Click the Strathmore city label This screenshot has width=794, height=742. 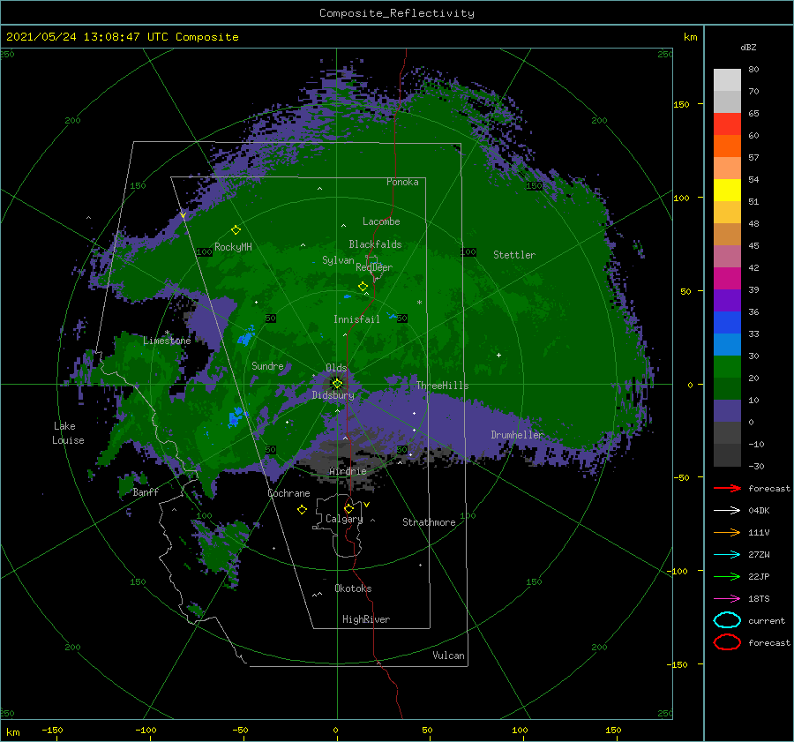coord(429,522)
